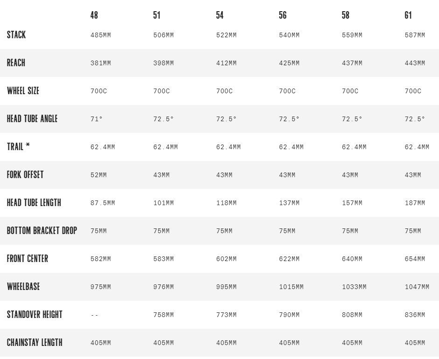Click the 540MM stack value
The height and width of the screenshot is (359, 439).
coord(289,35)
